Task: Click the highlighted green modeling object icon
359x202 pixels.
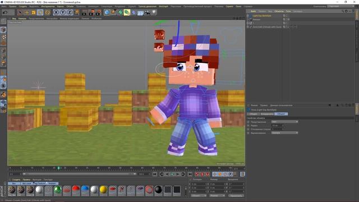Action: tap(127, 12)
